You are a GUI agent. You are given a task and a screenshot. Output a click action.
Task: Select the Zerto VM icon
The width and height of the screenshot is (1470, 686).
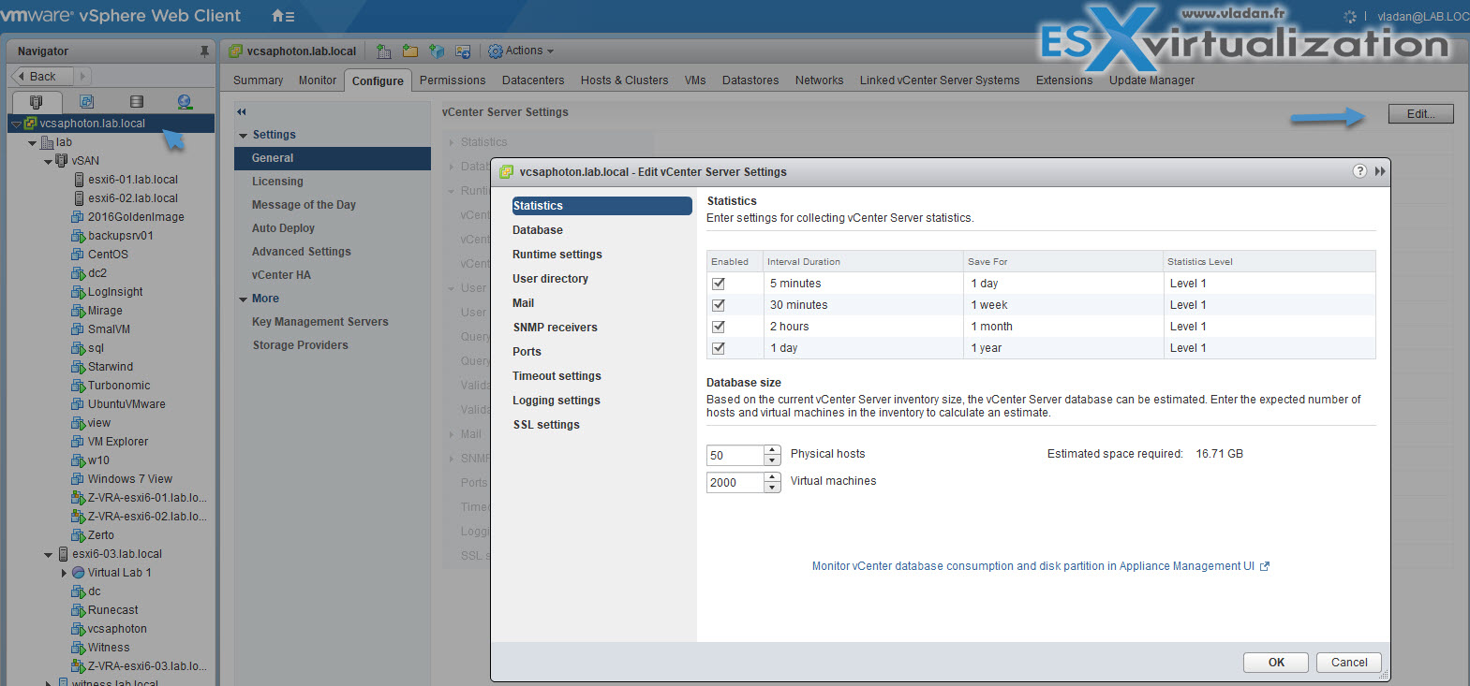(78, 535)
